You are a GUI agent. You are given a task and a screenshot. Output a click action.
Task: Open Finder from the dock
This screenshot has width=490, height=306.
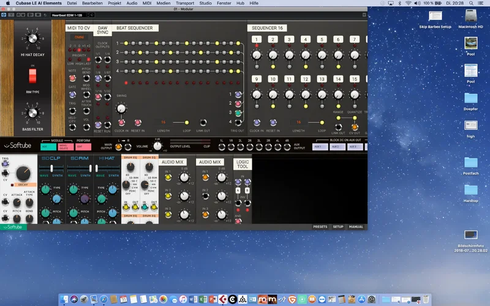pyautogui.click(x=64, y=299)
